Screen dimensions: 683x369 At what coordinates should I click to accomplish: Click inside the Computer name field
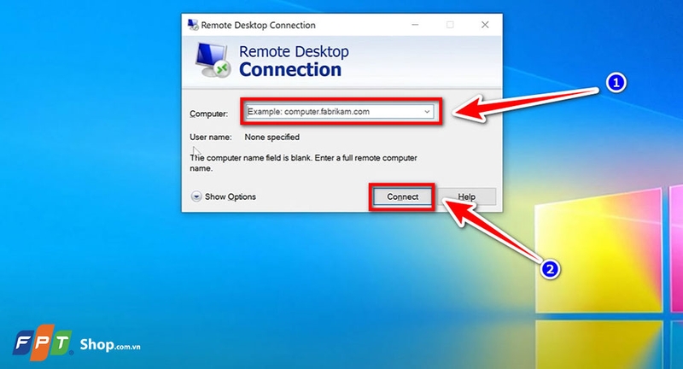coord(339,112)
